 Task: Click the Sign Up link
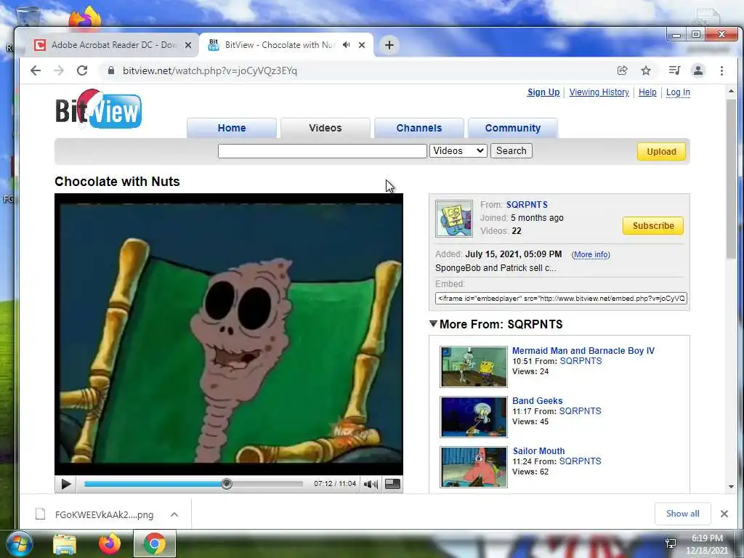click(x=543, y=92)
